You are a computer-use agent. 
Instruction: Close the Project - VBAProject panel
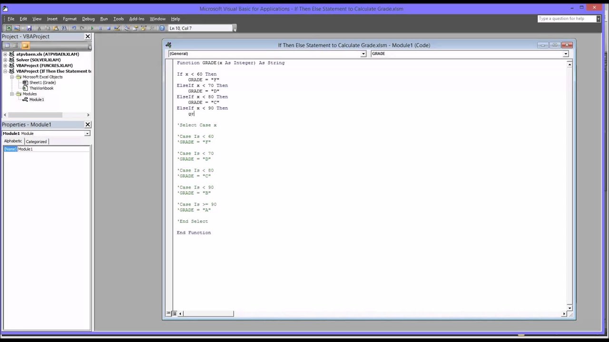88,37
